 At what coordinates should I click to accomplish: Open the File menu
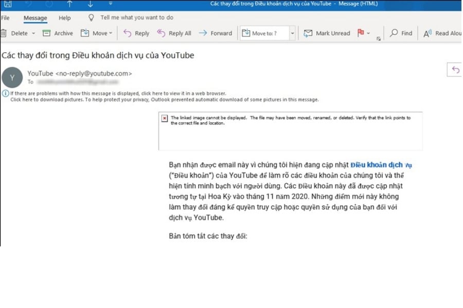[6, 18]
